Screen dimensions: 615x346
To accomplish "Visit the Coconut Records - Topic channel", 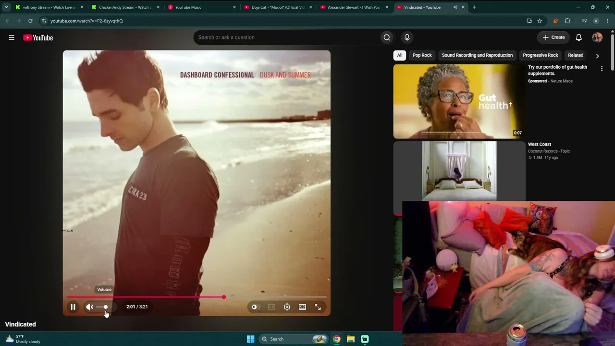I will (549, 151).
